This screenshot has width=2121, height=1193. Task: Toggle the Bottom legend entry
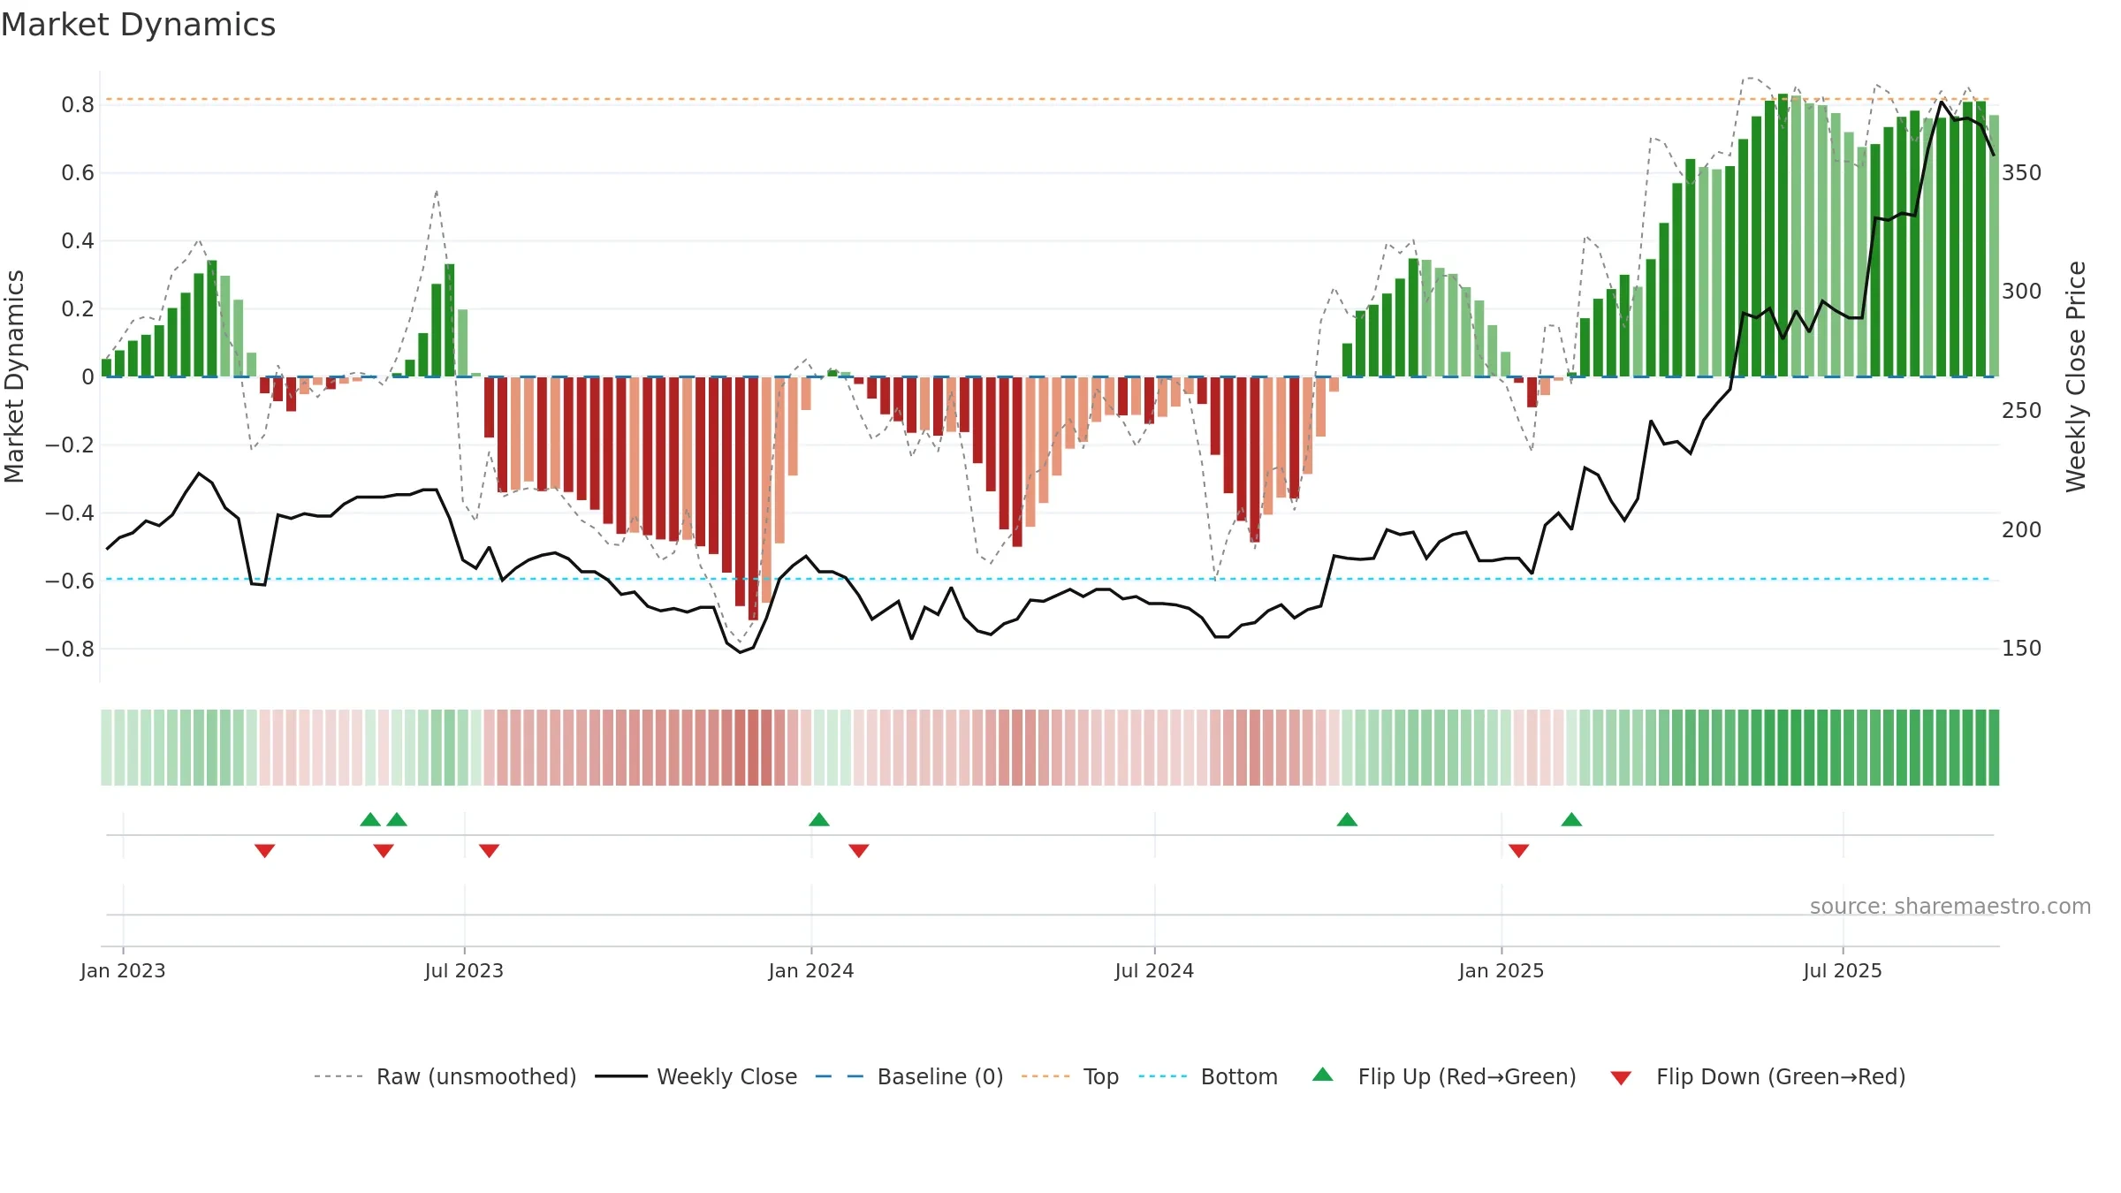click(1208, 1076)
